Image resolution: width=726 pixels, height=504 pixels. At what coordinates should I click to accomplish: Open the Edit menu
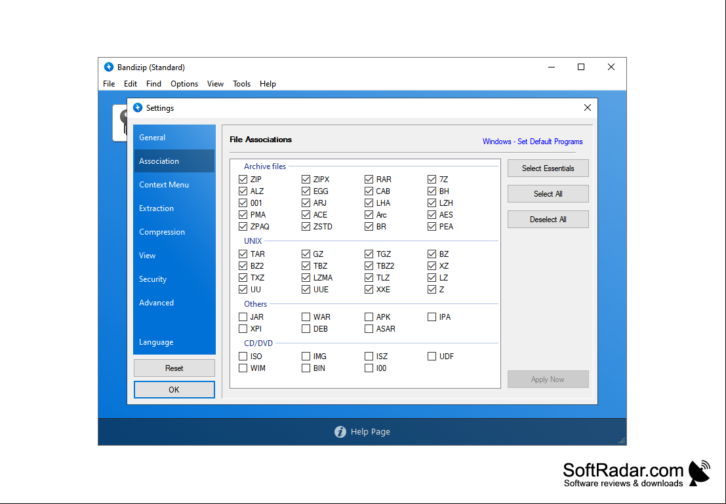pos(130,84)
